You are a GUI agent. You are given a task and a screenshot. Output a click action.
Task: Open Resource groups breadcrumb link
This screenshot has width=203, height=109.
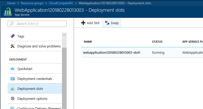tap(32, 3)
